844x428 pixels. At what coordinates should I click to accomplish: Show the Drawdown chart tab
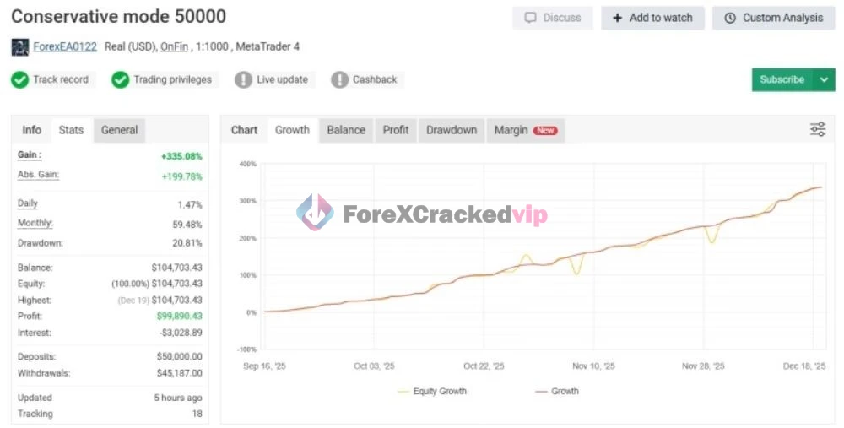pyautogui.click(x=452, y=130)
